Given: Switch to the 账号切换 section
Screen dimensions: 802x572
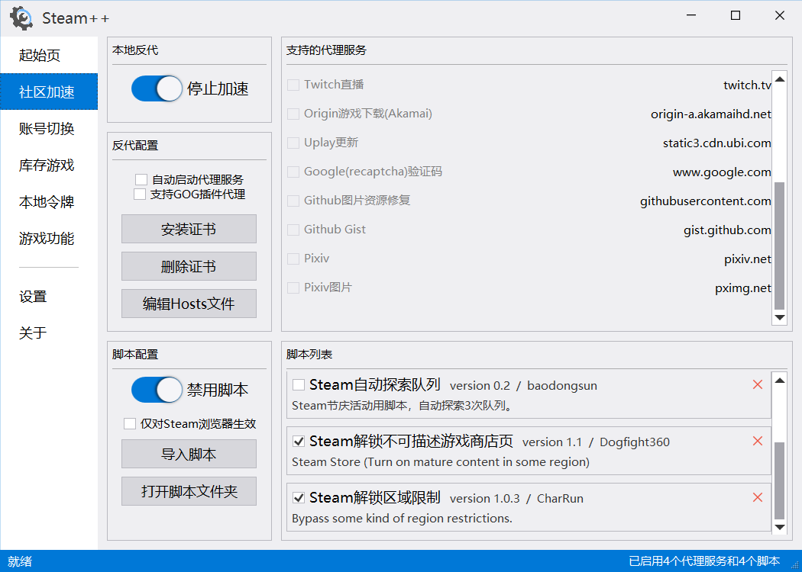Looking at the screenshot, I should [x=49, y=128].
